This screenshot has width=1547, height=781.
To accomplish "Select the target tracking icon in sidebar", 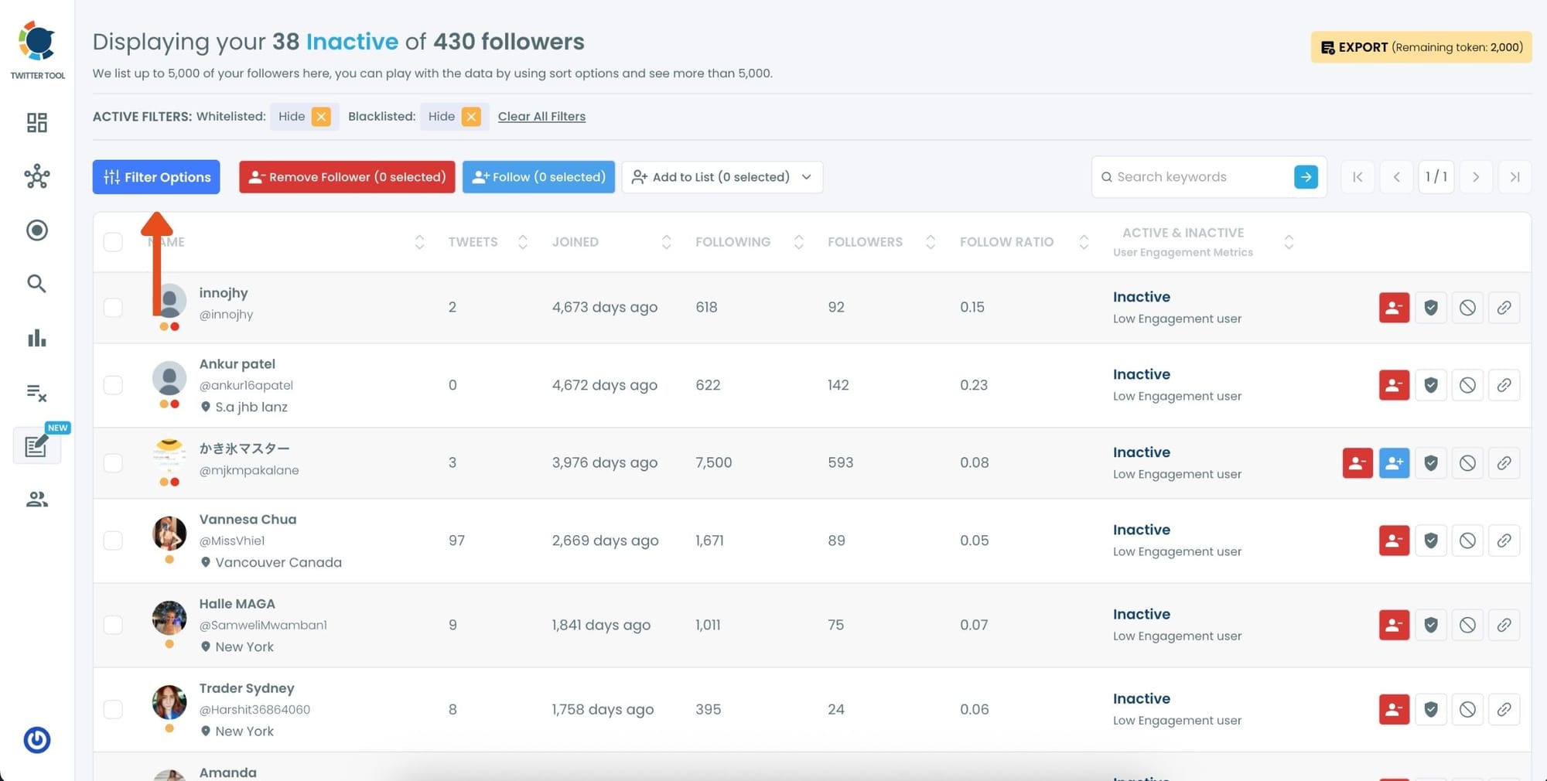I will click(x=36, y=230).
